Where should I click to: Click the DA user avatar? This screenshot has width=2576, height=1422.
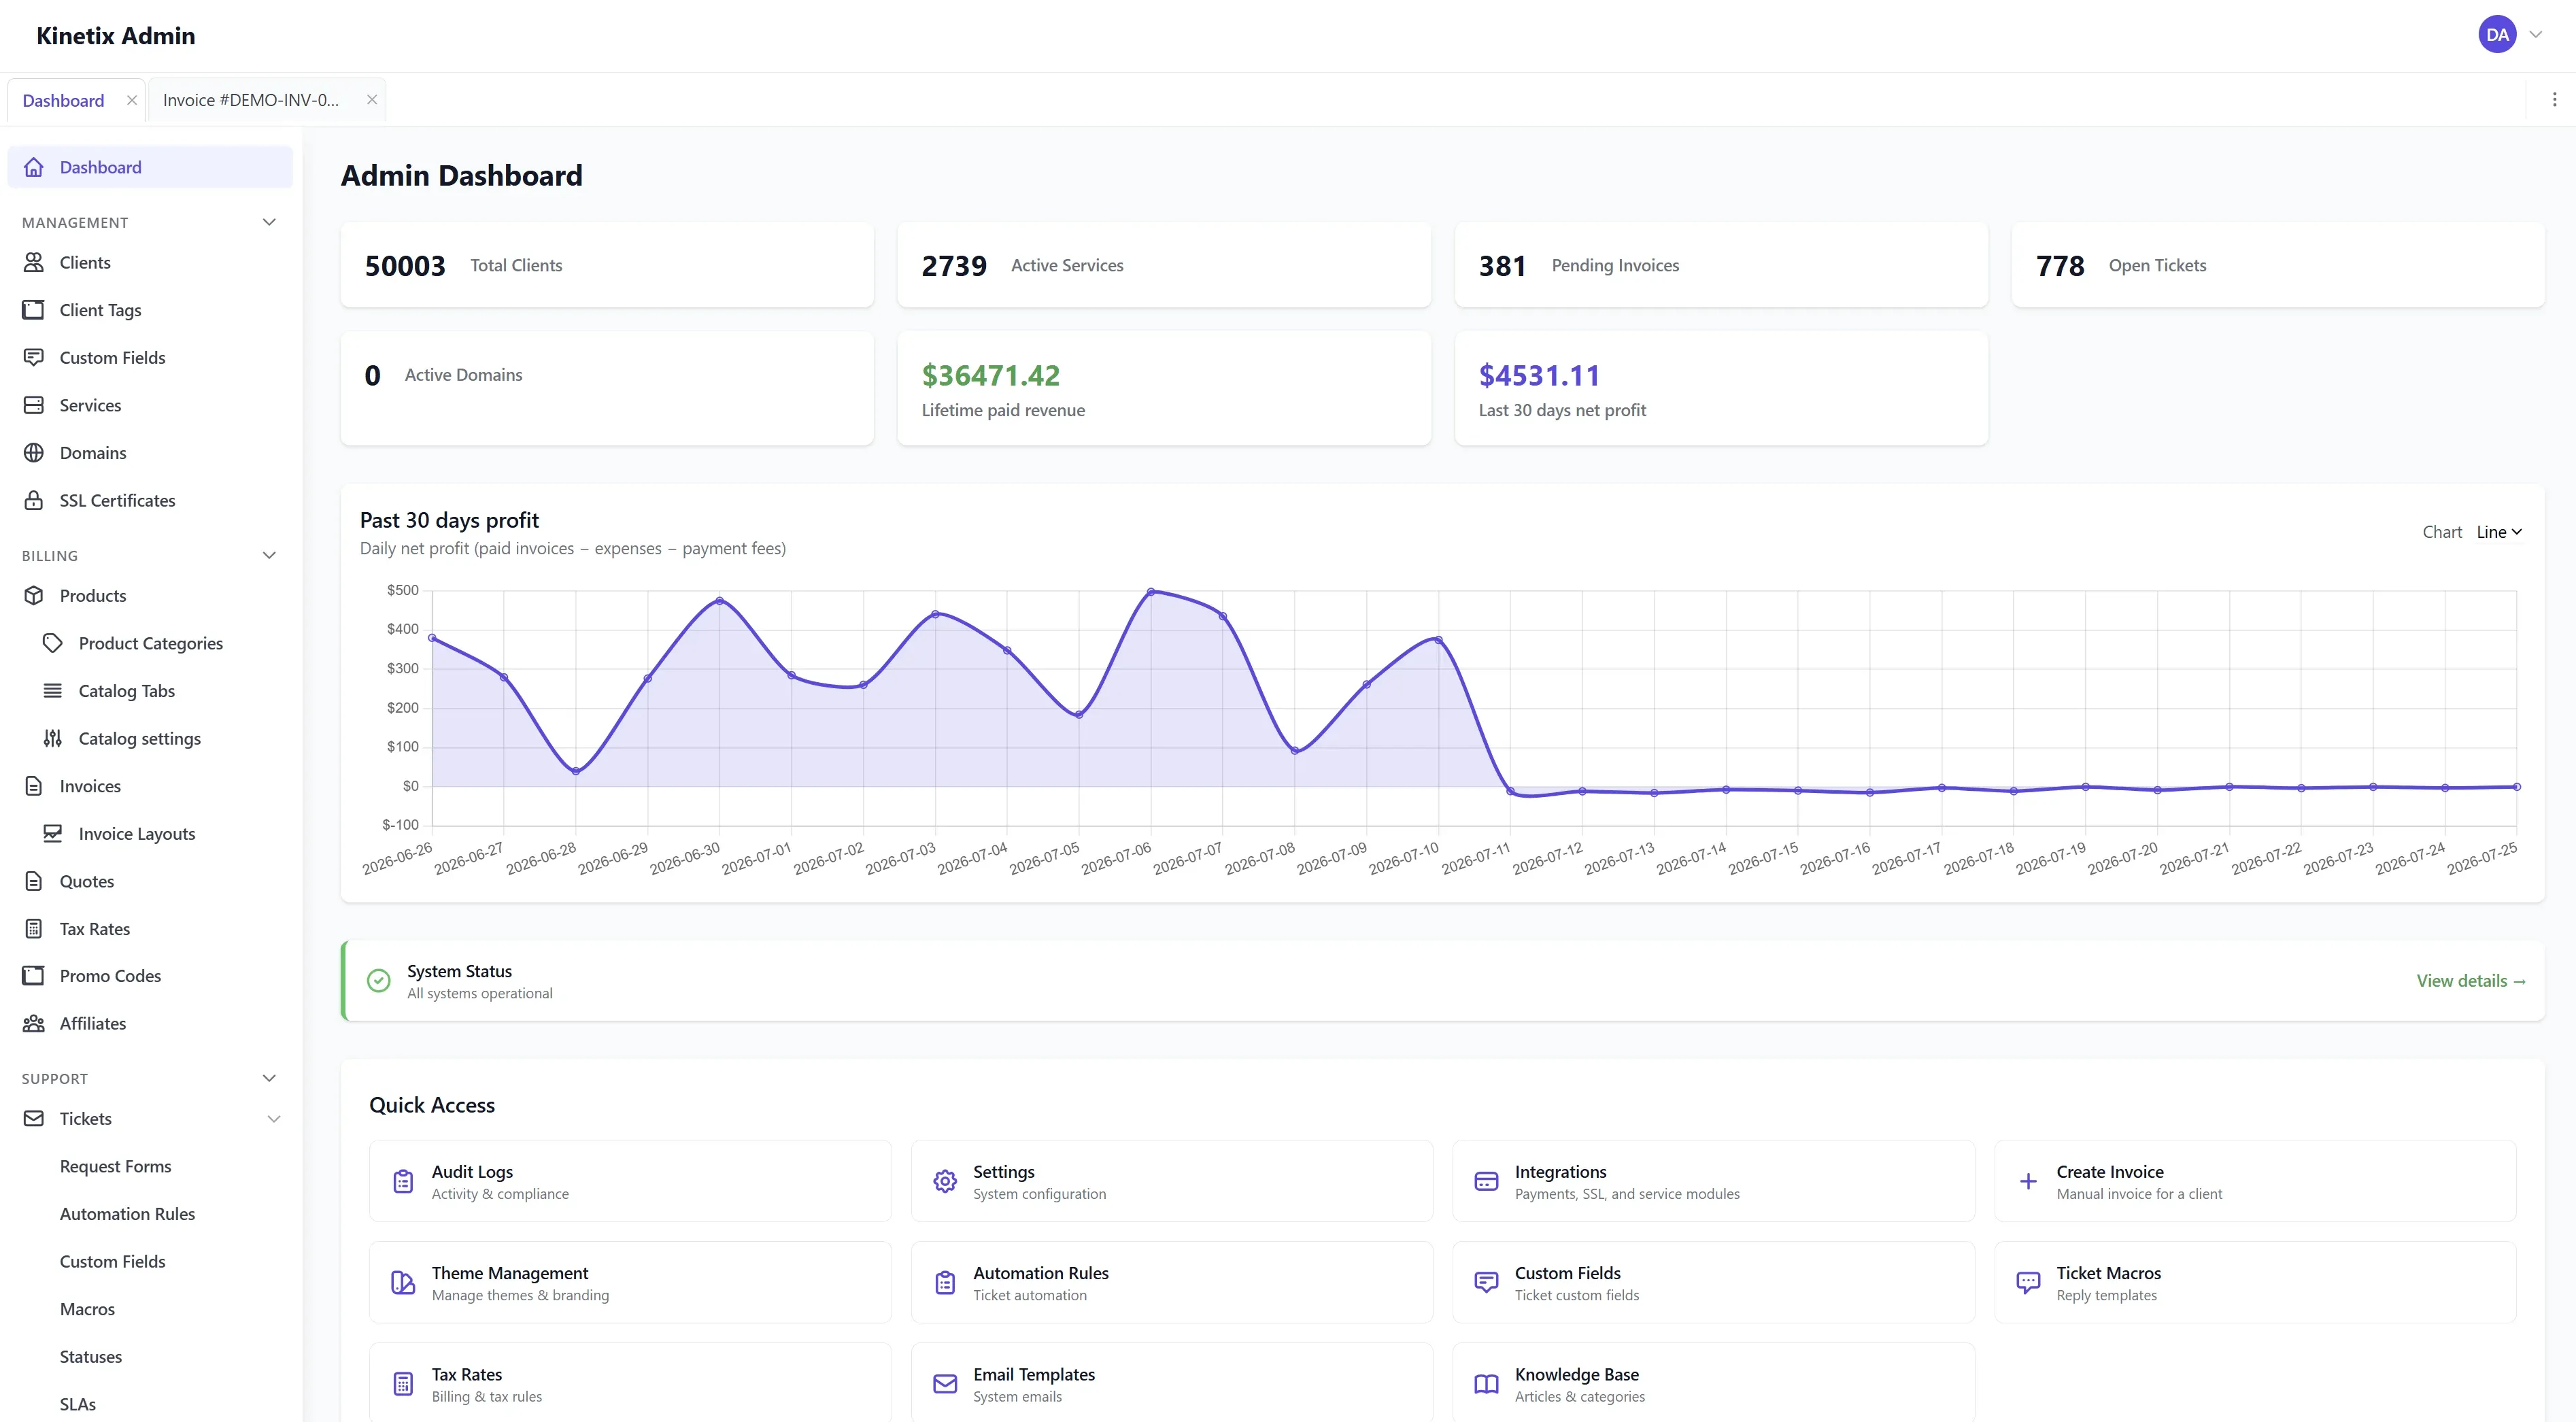coord(2497,35)
